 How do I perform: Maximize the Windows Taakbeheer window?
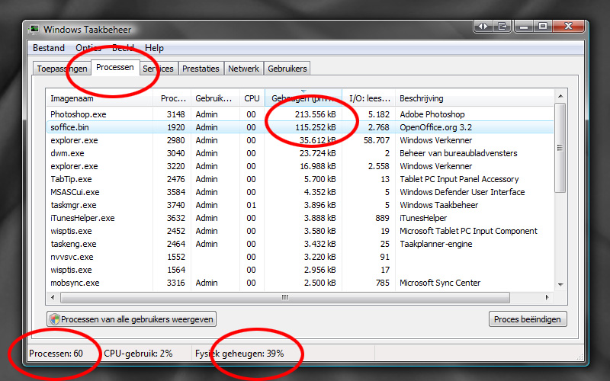pyautogui.click(x=543, y=26)
